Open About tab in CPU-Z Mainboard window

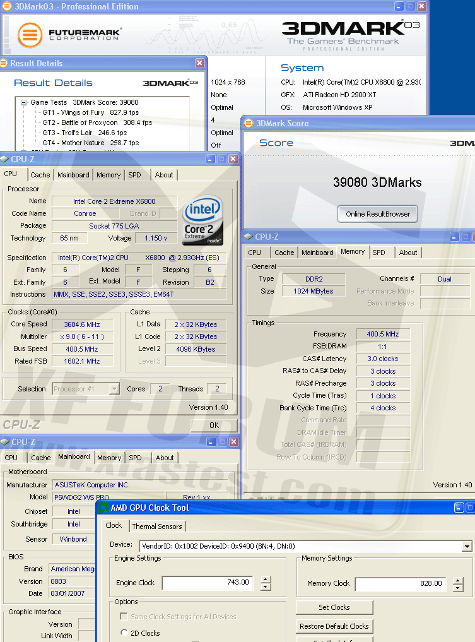click(165, 458)
